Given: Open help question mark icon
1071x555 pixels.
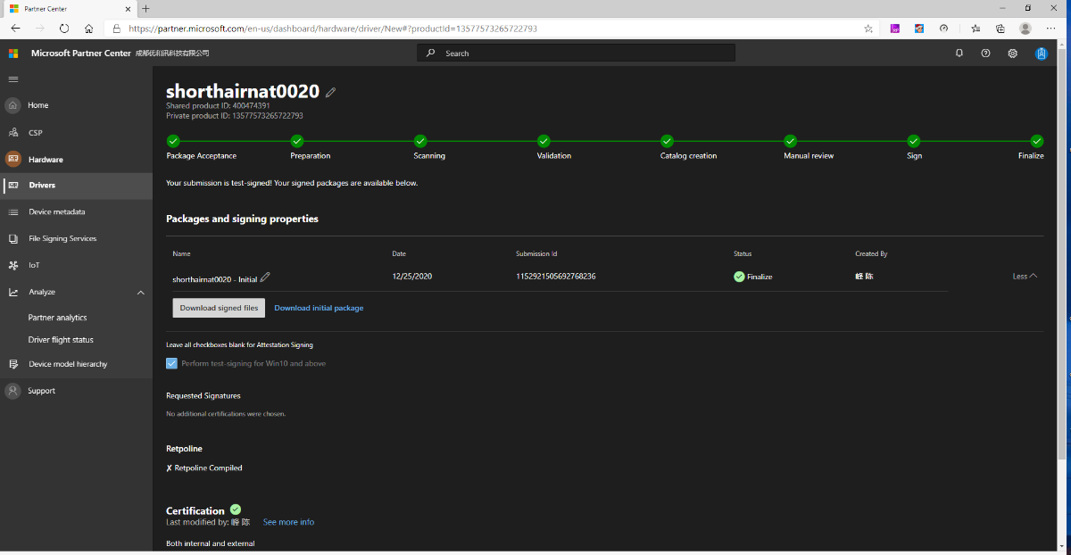Looking at the screenshot, I should click(x=985, y=54).
